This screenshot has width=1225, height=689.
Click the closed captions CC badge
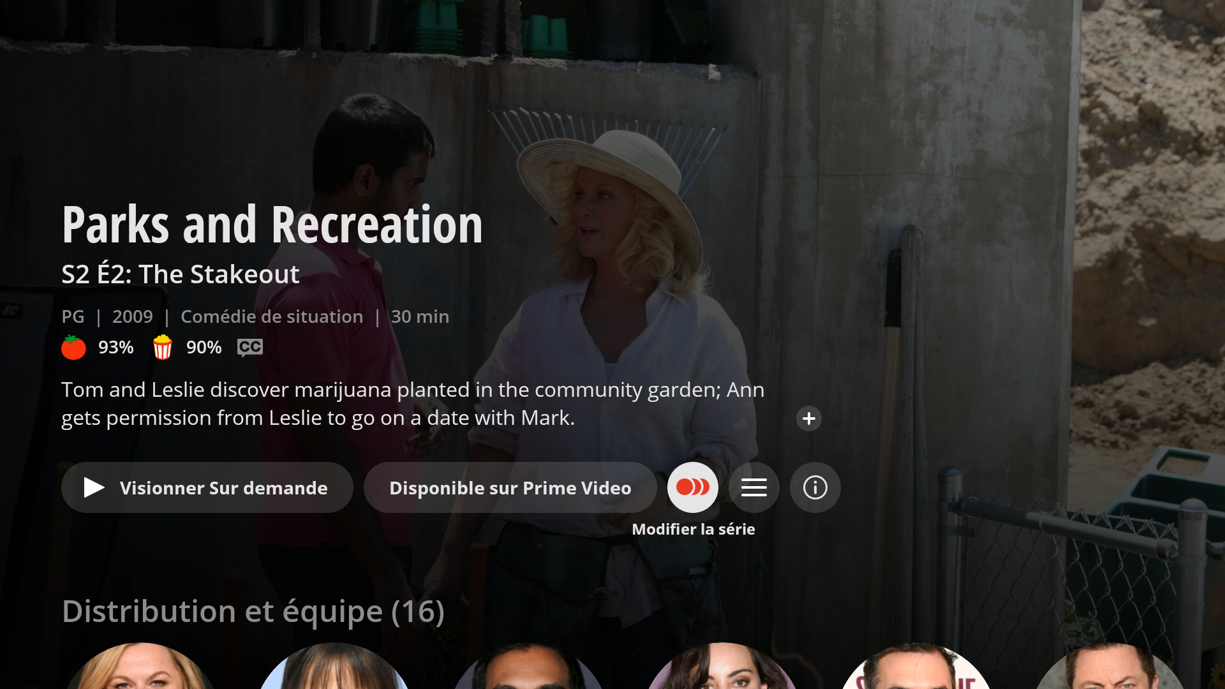coord(250,347)
